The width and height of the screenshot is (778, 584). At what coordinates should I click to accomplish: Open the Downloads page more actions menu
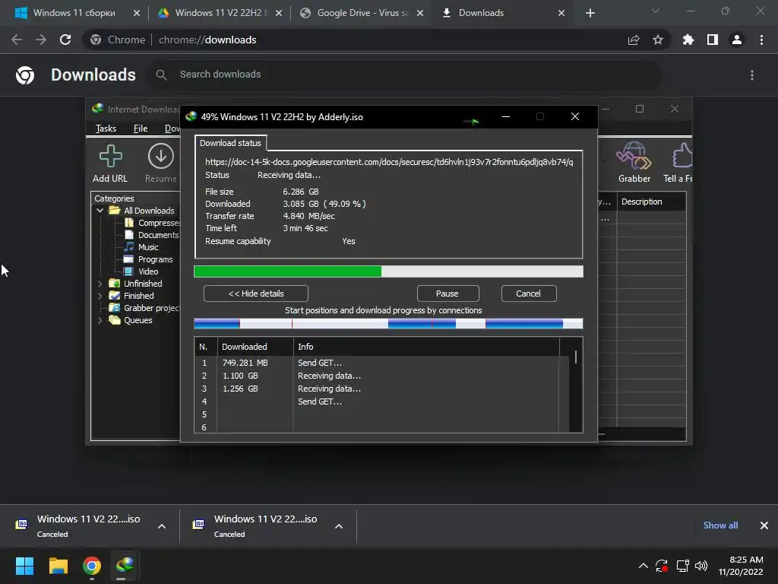(752, 75)
